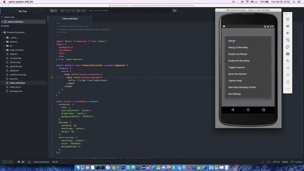Click emulator sidebar back triangle icon
The width and height of the screenshot is (304, 171).
click(x=288, y=68)
